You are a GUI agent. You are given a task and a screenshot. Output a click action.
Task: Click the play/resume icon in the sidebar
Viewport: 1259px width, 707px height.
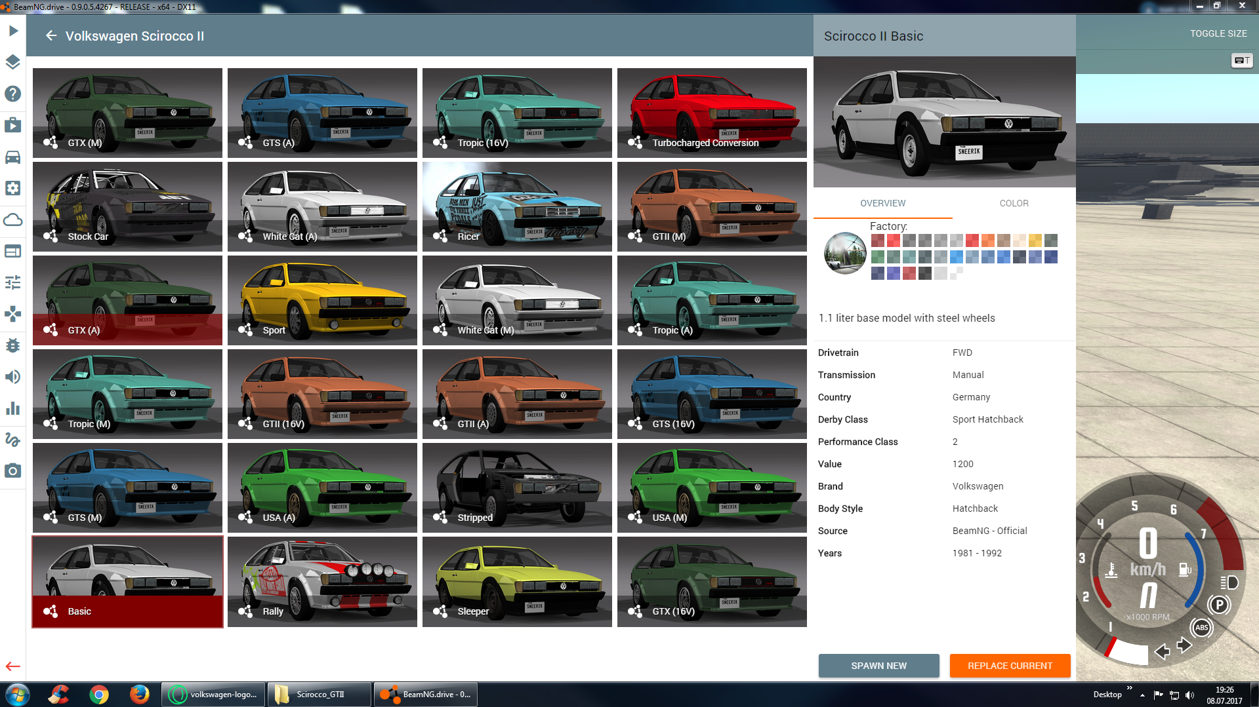tap(13, 31)
